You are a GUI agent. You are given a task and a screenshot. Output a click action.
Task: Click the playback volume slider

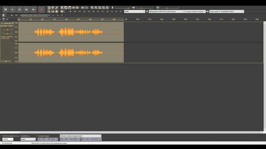(x=145, y=8)
